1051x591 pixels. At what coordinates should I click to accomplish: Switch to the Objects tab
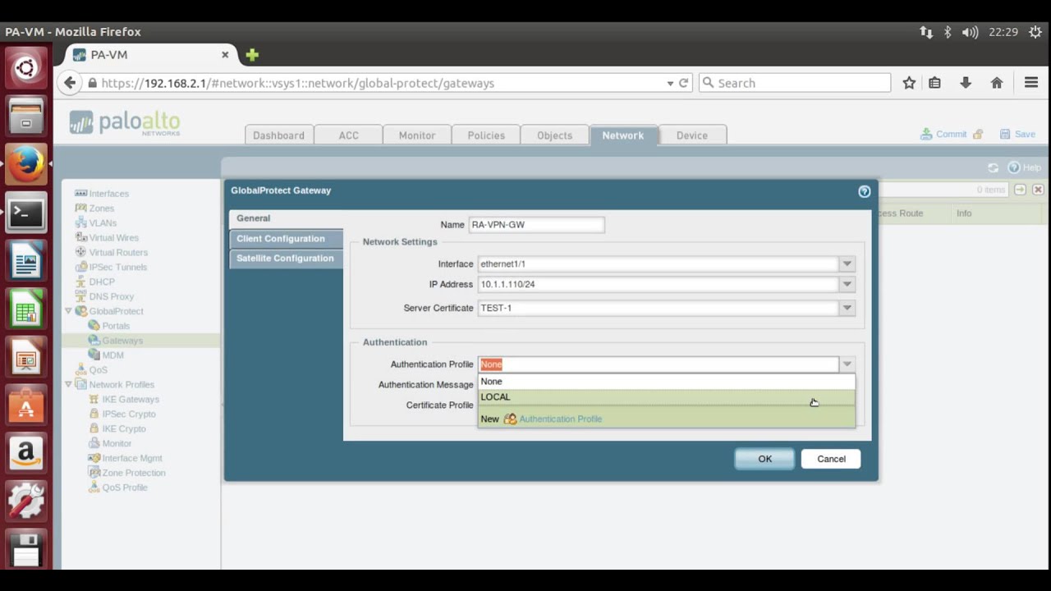(x=554, y=135)
